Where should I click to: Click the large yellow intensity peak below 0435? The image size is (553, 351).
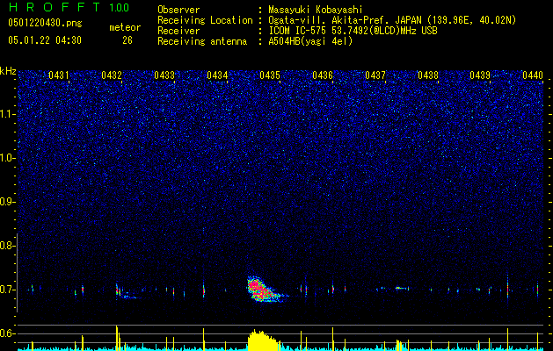point(263,340)
